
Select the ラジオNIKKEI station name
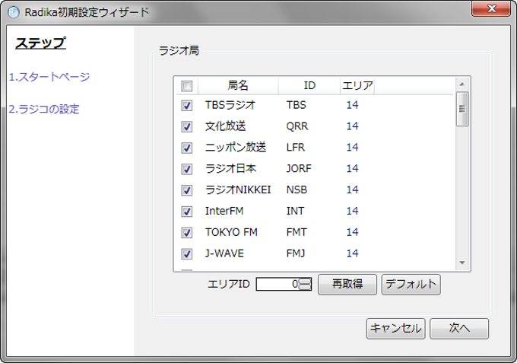pyautogui.click(x=238, y=189)
